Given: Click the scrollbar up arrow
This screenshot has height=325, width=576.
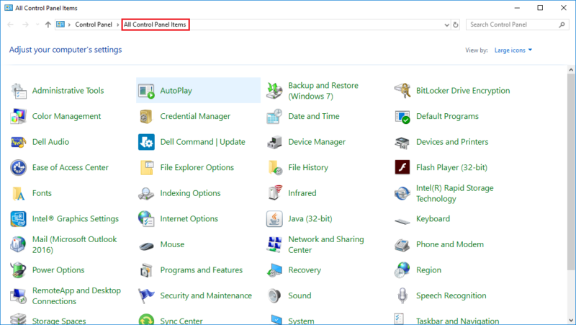Looking at the screenshot, I should coord(571,69).
